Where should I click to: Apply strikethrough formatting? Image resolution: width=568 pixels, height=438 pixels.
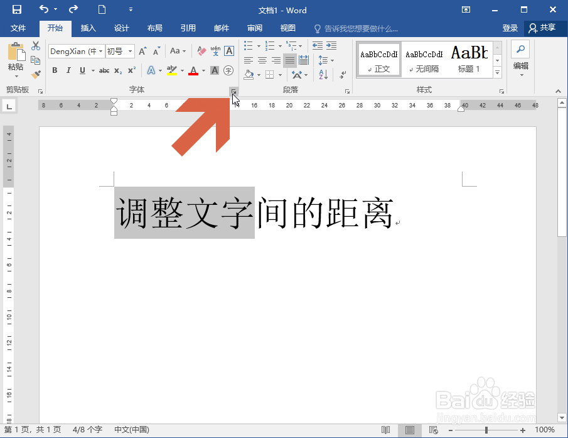[x=105, y=70]
